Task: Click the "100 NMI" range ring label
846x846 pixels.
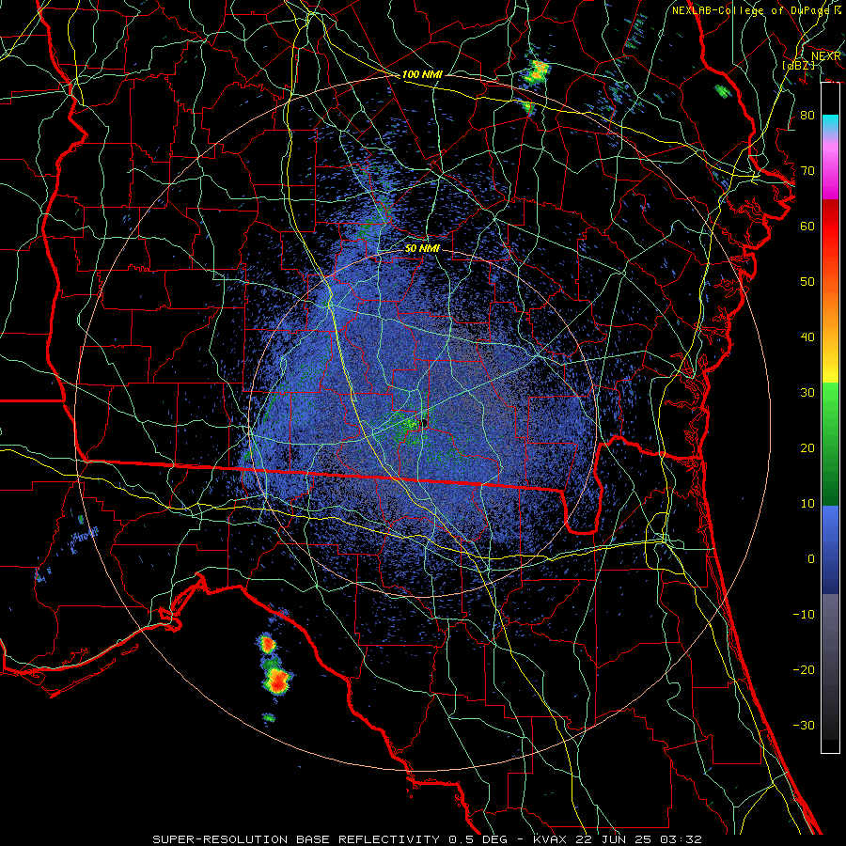Action: (x=422, y=74)
